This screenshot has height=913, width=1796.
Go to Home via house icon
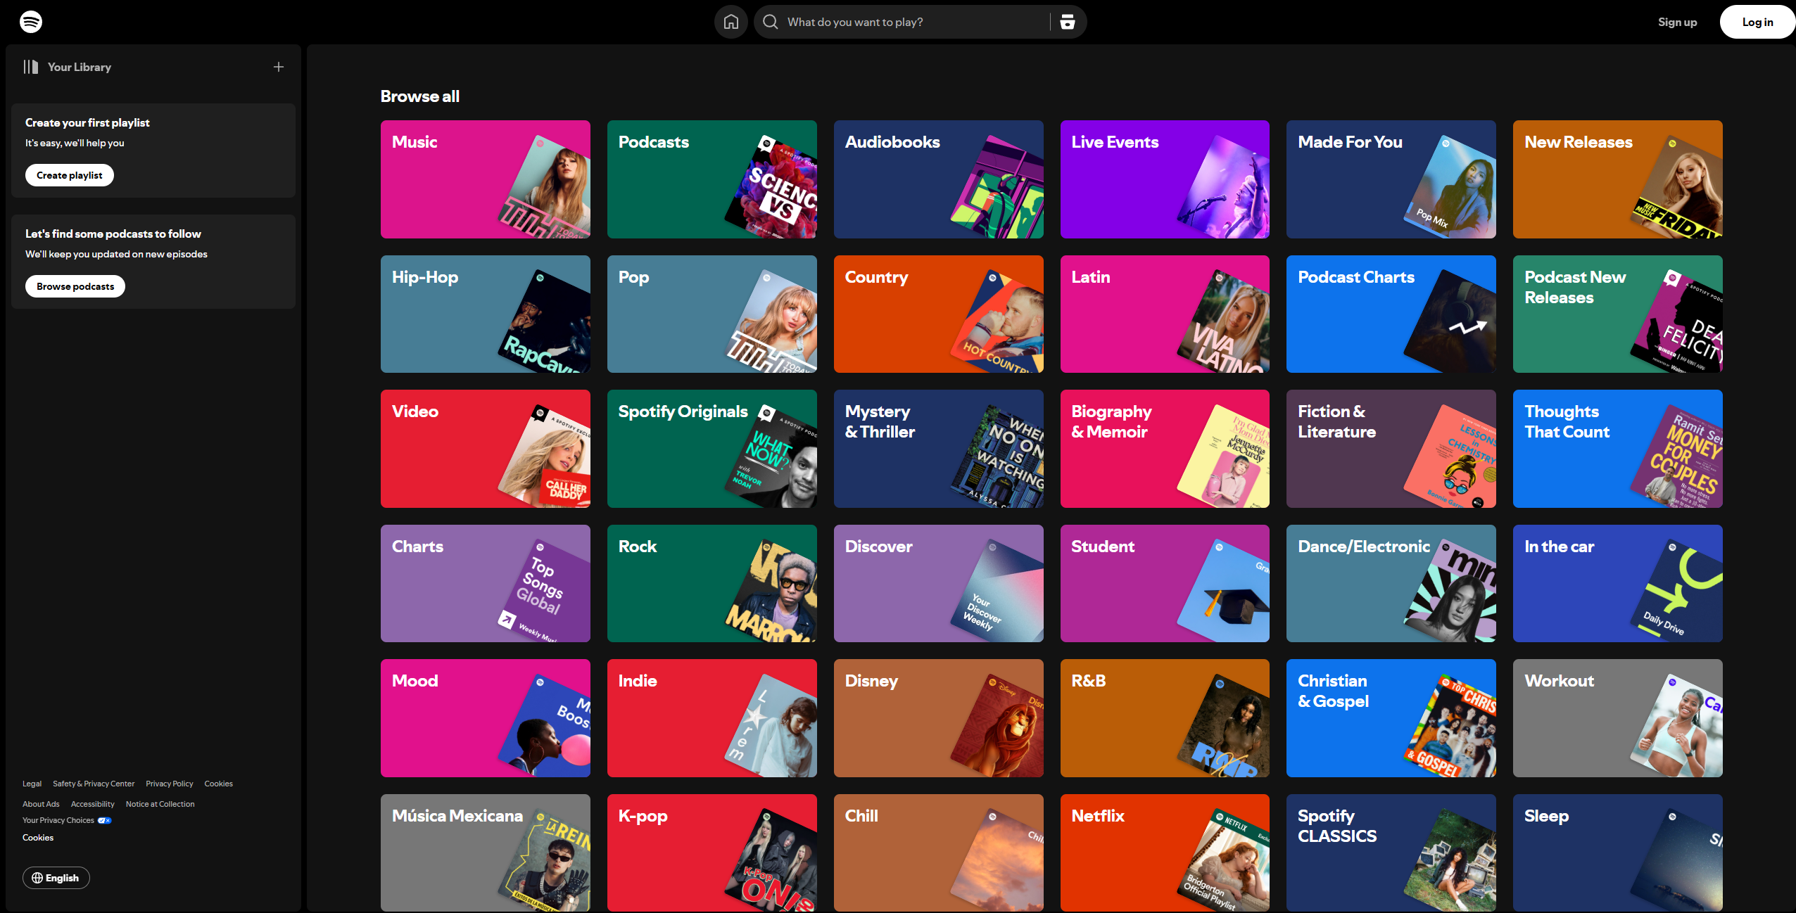pos(731,22)
